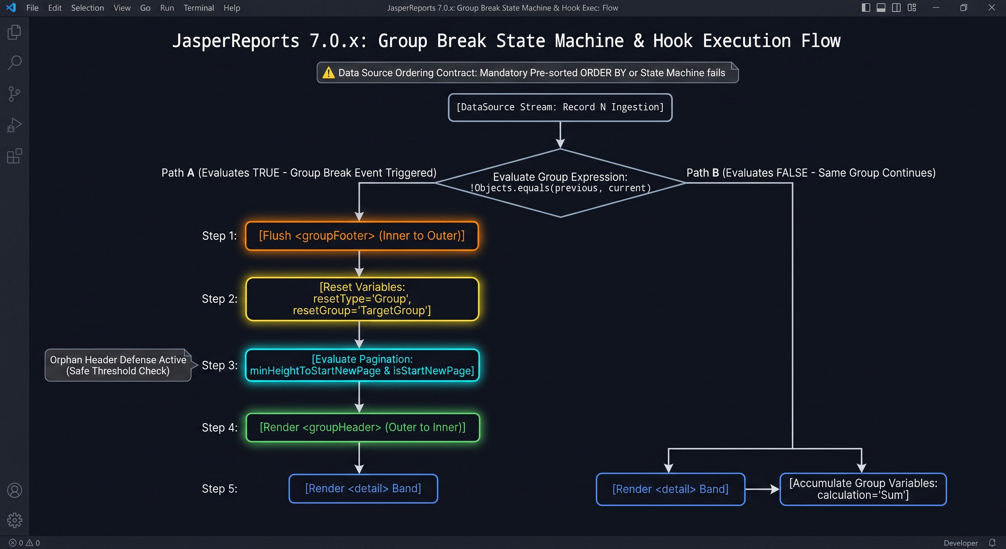The width and height of the screenshot is (1006, 549).
Task: Open the Go menu
Action: [145, 8]
